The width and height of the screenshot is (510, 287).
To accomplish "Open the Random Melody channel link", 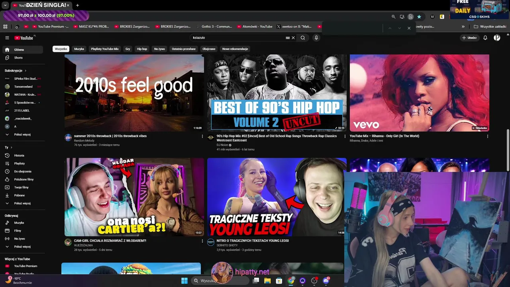I will pyautogui.click(x=84, y=140).
